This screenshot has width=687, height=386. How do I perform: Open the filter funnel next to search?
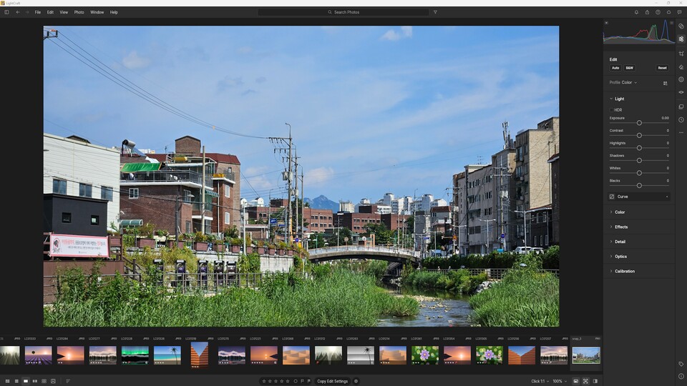435,12
